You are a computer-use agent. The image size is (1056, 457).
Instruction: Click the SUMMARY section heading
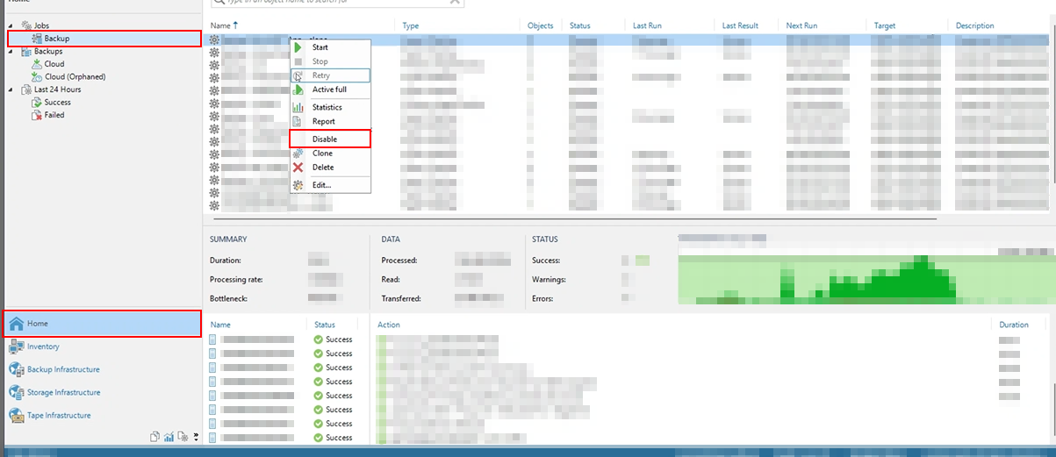[228, 239]
